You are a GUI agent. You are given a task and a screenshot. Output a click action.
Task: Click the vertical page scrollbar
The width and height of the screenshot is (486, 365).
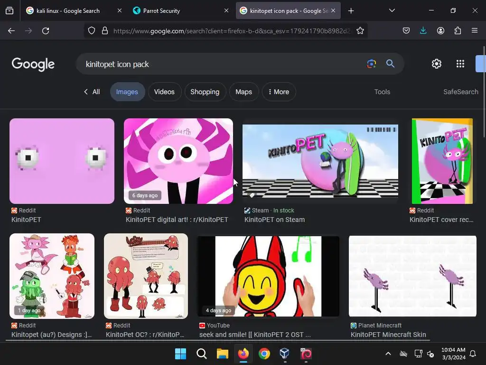coord(484,92)
